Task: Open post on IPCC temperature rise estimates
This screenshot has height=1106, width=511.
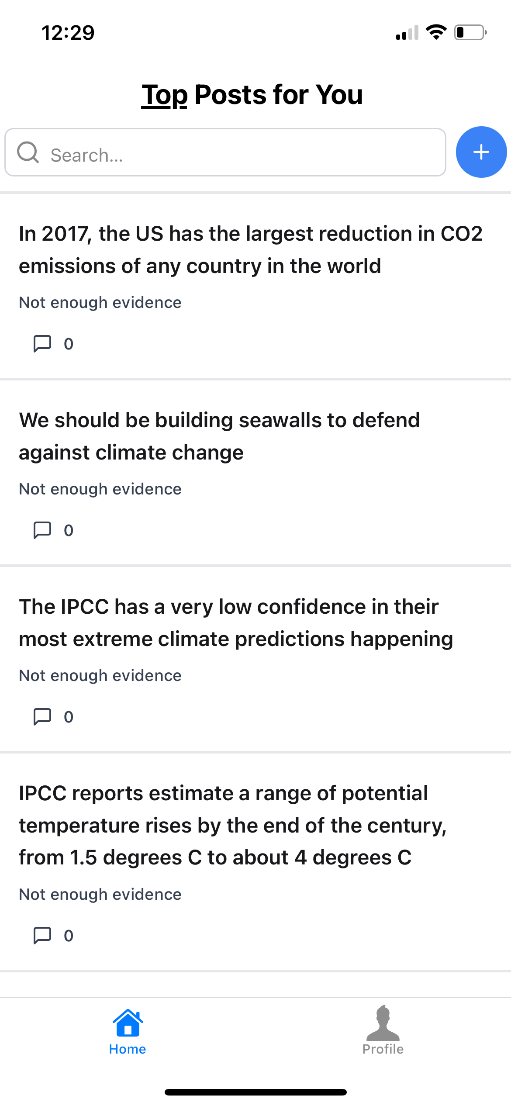Action: pos(232,826)
